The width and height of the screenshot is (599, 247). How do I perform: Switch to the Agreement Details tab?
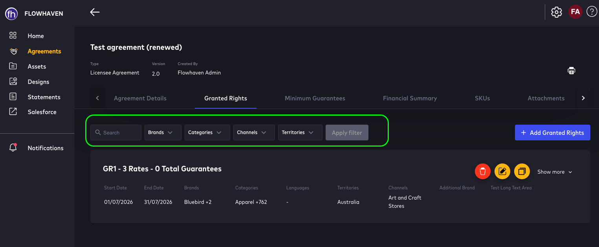140,98
